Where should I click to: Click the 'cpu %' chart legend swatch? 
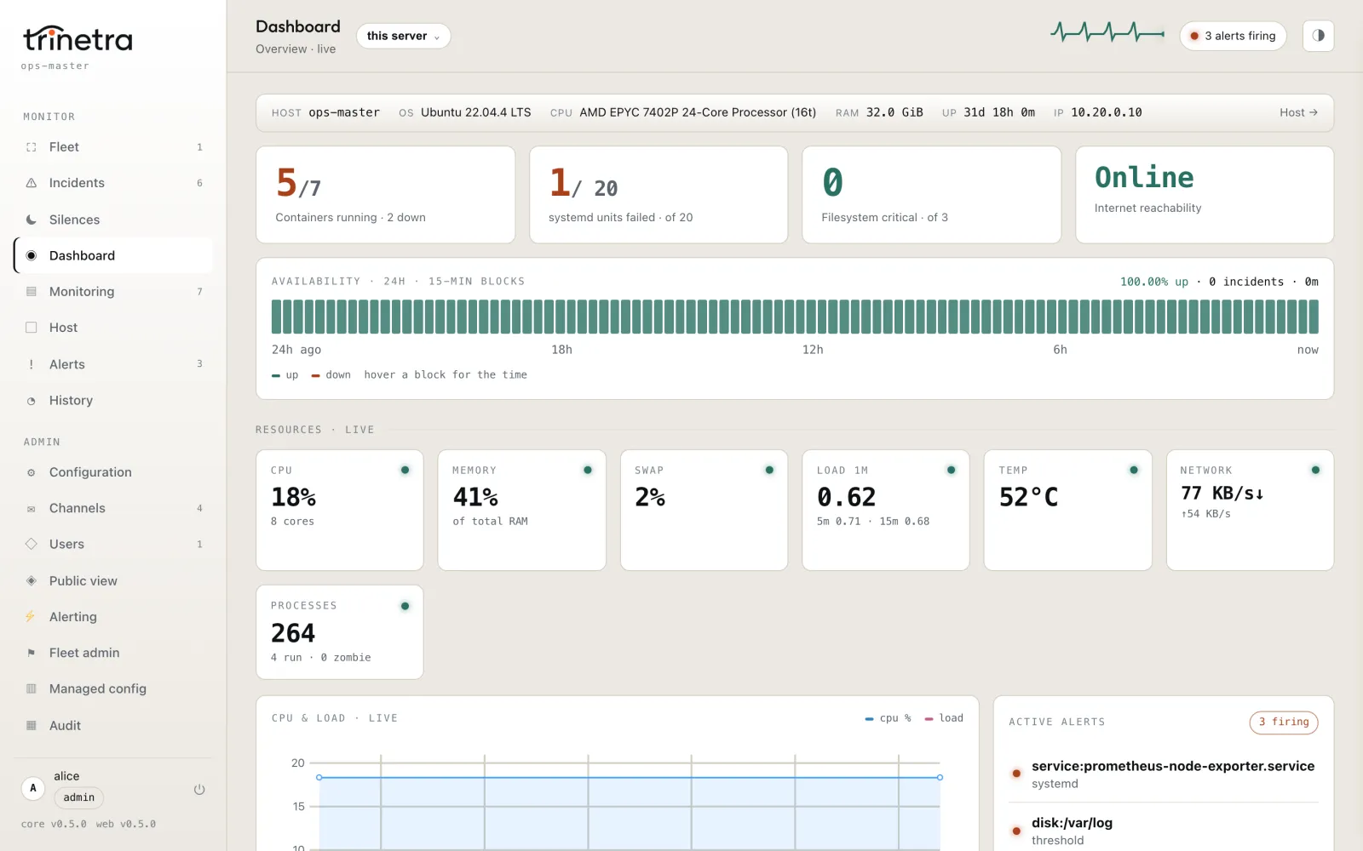click(869, 719)
